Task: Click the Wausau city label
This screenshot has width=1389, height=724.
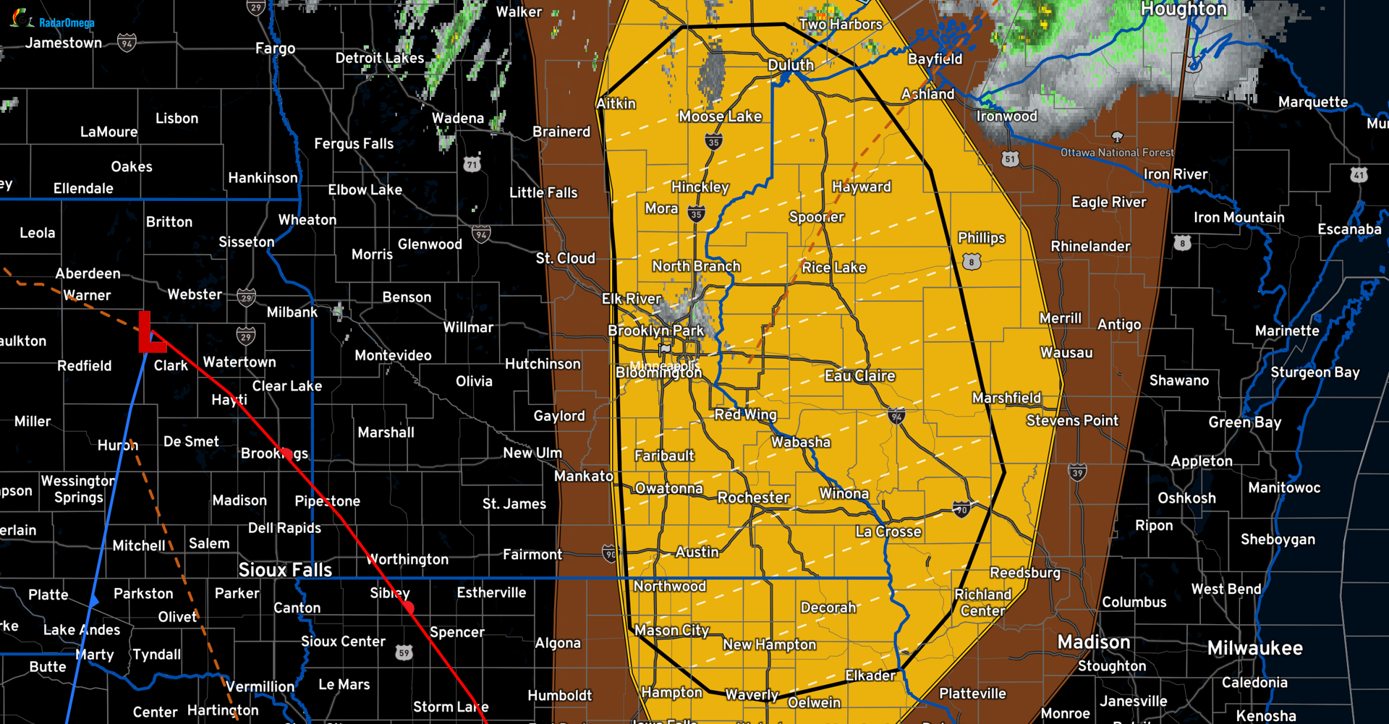Action: click(x=1066, y=353)
